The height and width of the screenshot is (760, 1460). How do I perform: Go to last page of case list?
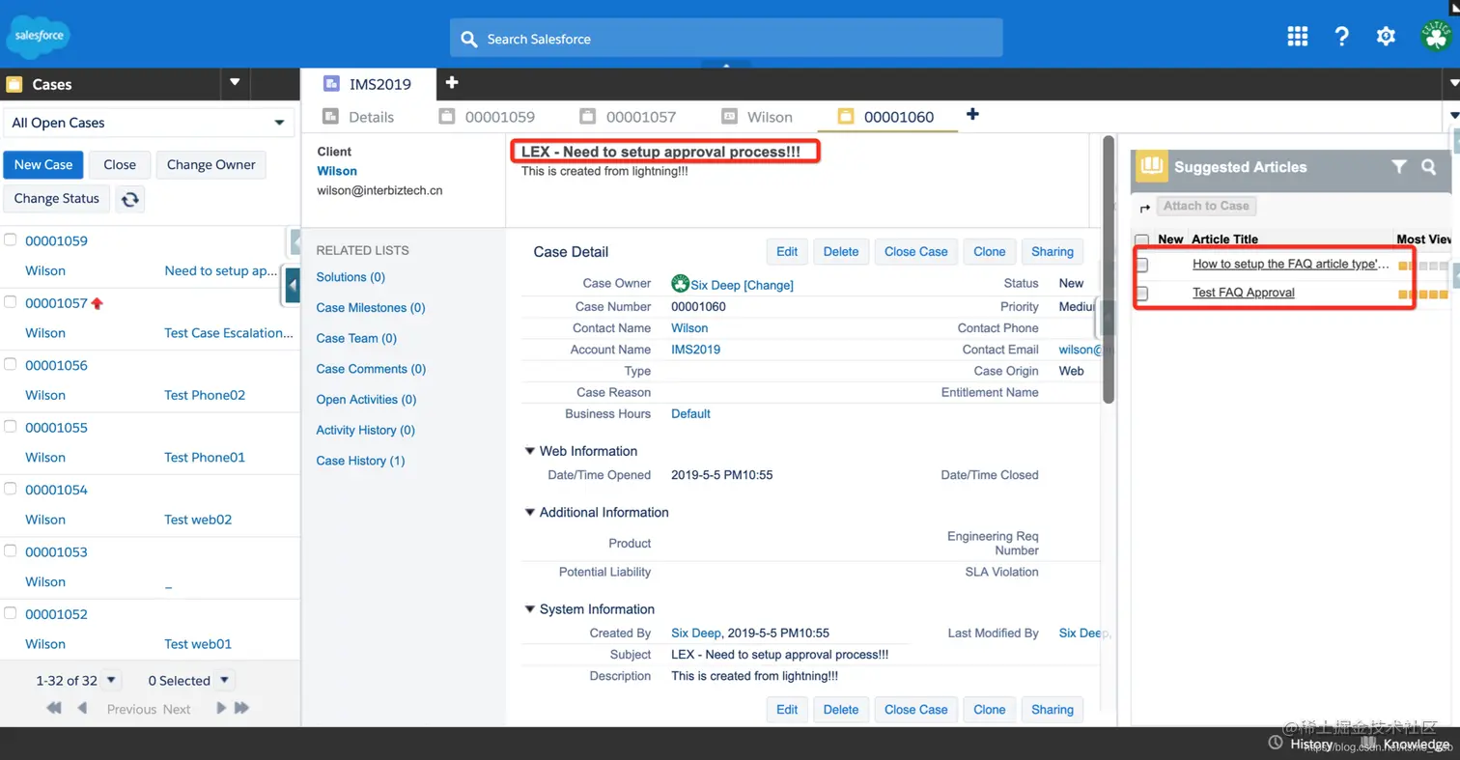[x=241, y=708]
